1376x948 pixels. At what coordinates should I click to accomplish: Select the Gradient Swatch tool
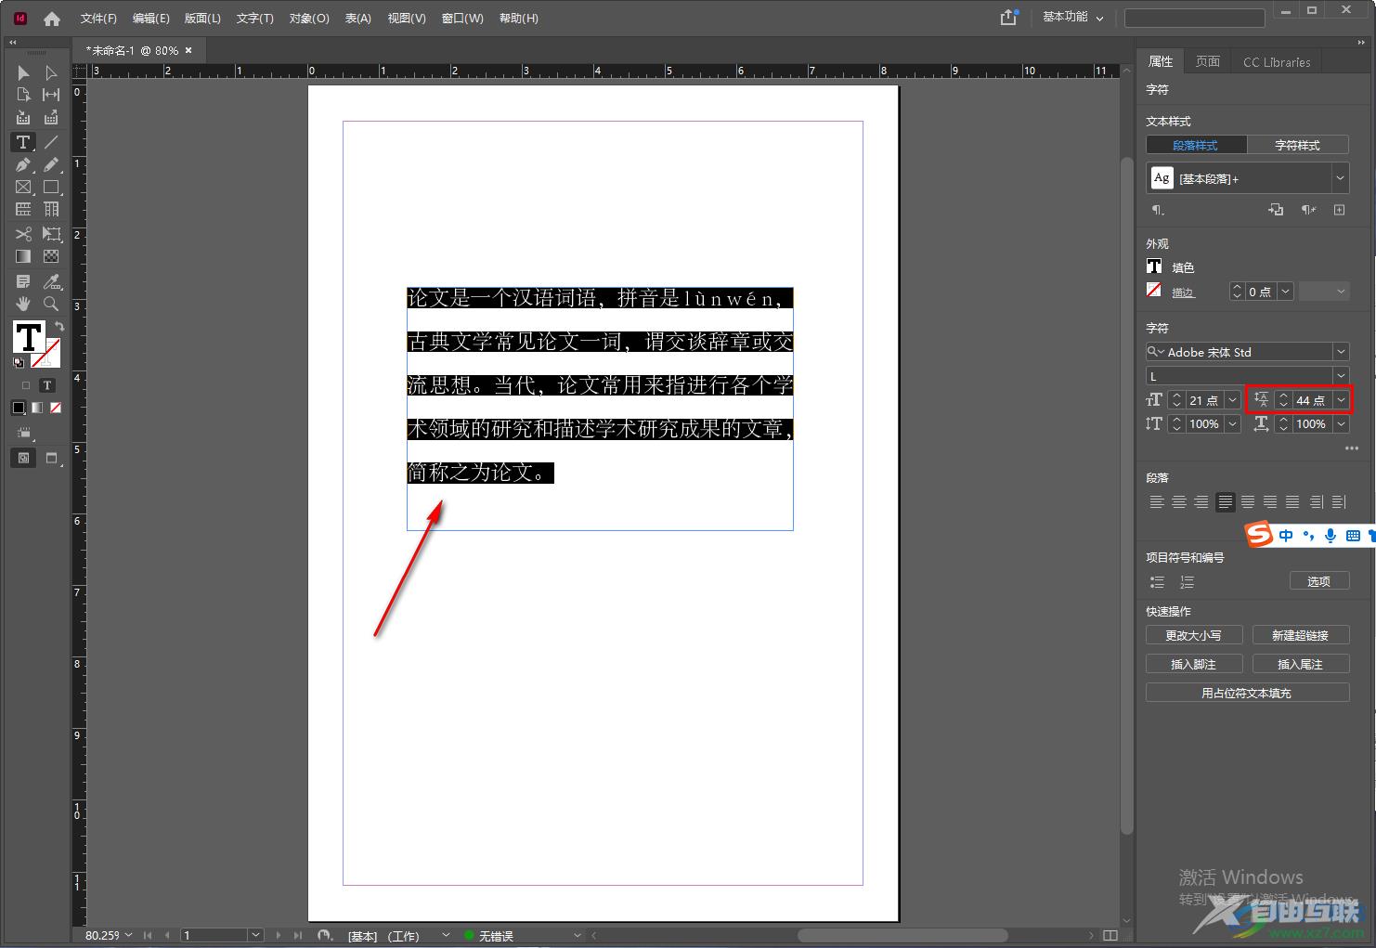[x=23, y=256]
